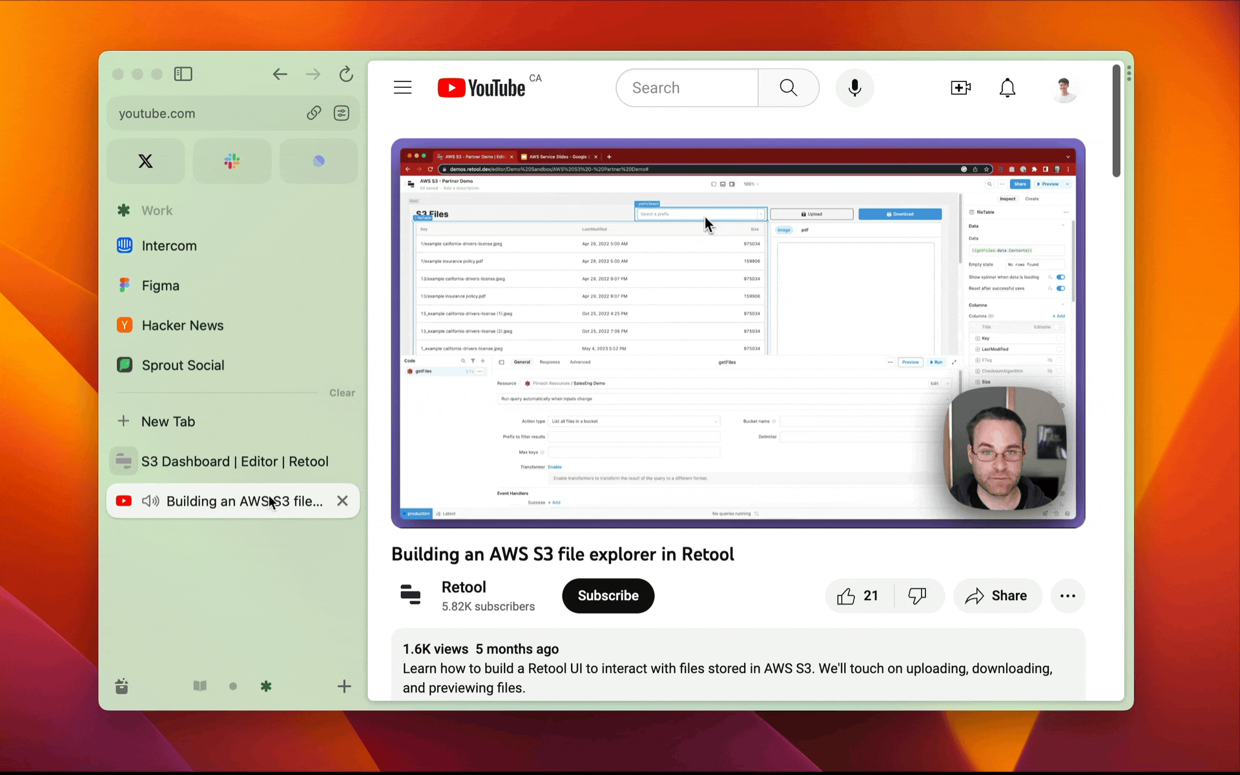Image resolution: width=1240 pixels, height=775 pixels.
Task: Expand the video description box
Action: tap(738, 665)
